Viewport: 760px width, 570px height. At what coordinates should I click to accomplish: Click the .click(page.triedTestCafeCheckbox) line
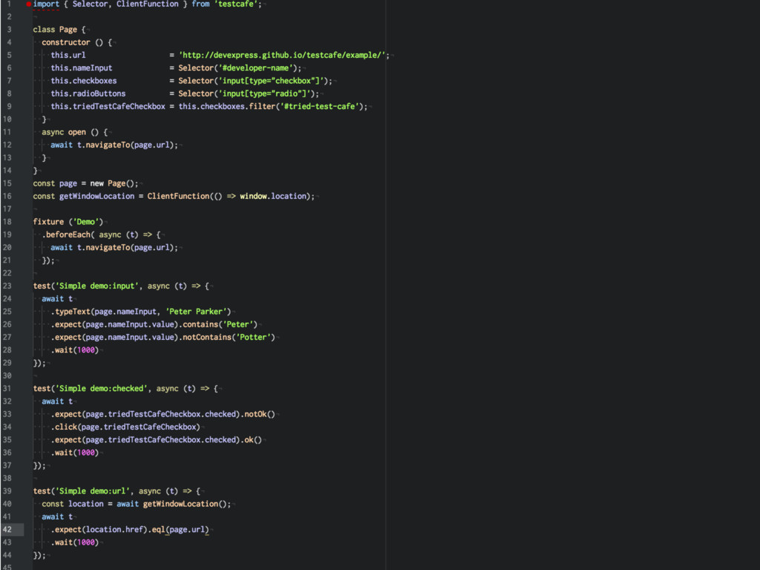[x=125, y=427]
